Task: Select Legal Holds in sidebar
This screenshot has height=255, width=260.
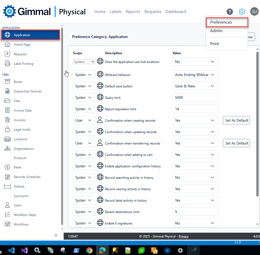Action: click(22, 130)
